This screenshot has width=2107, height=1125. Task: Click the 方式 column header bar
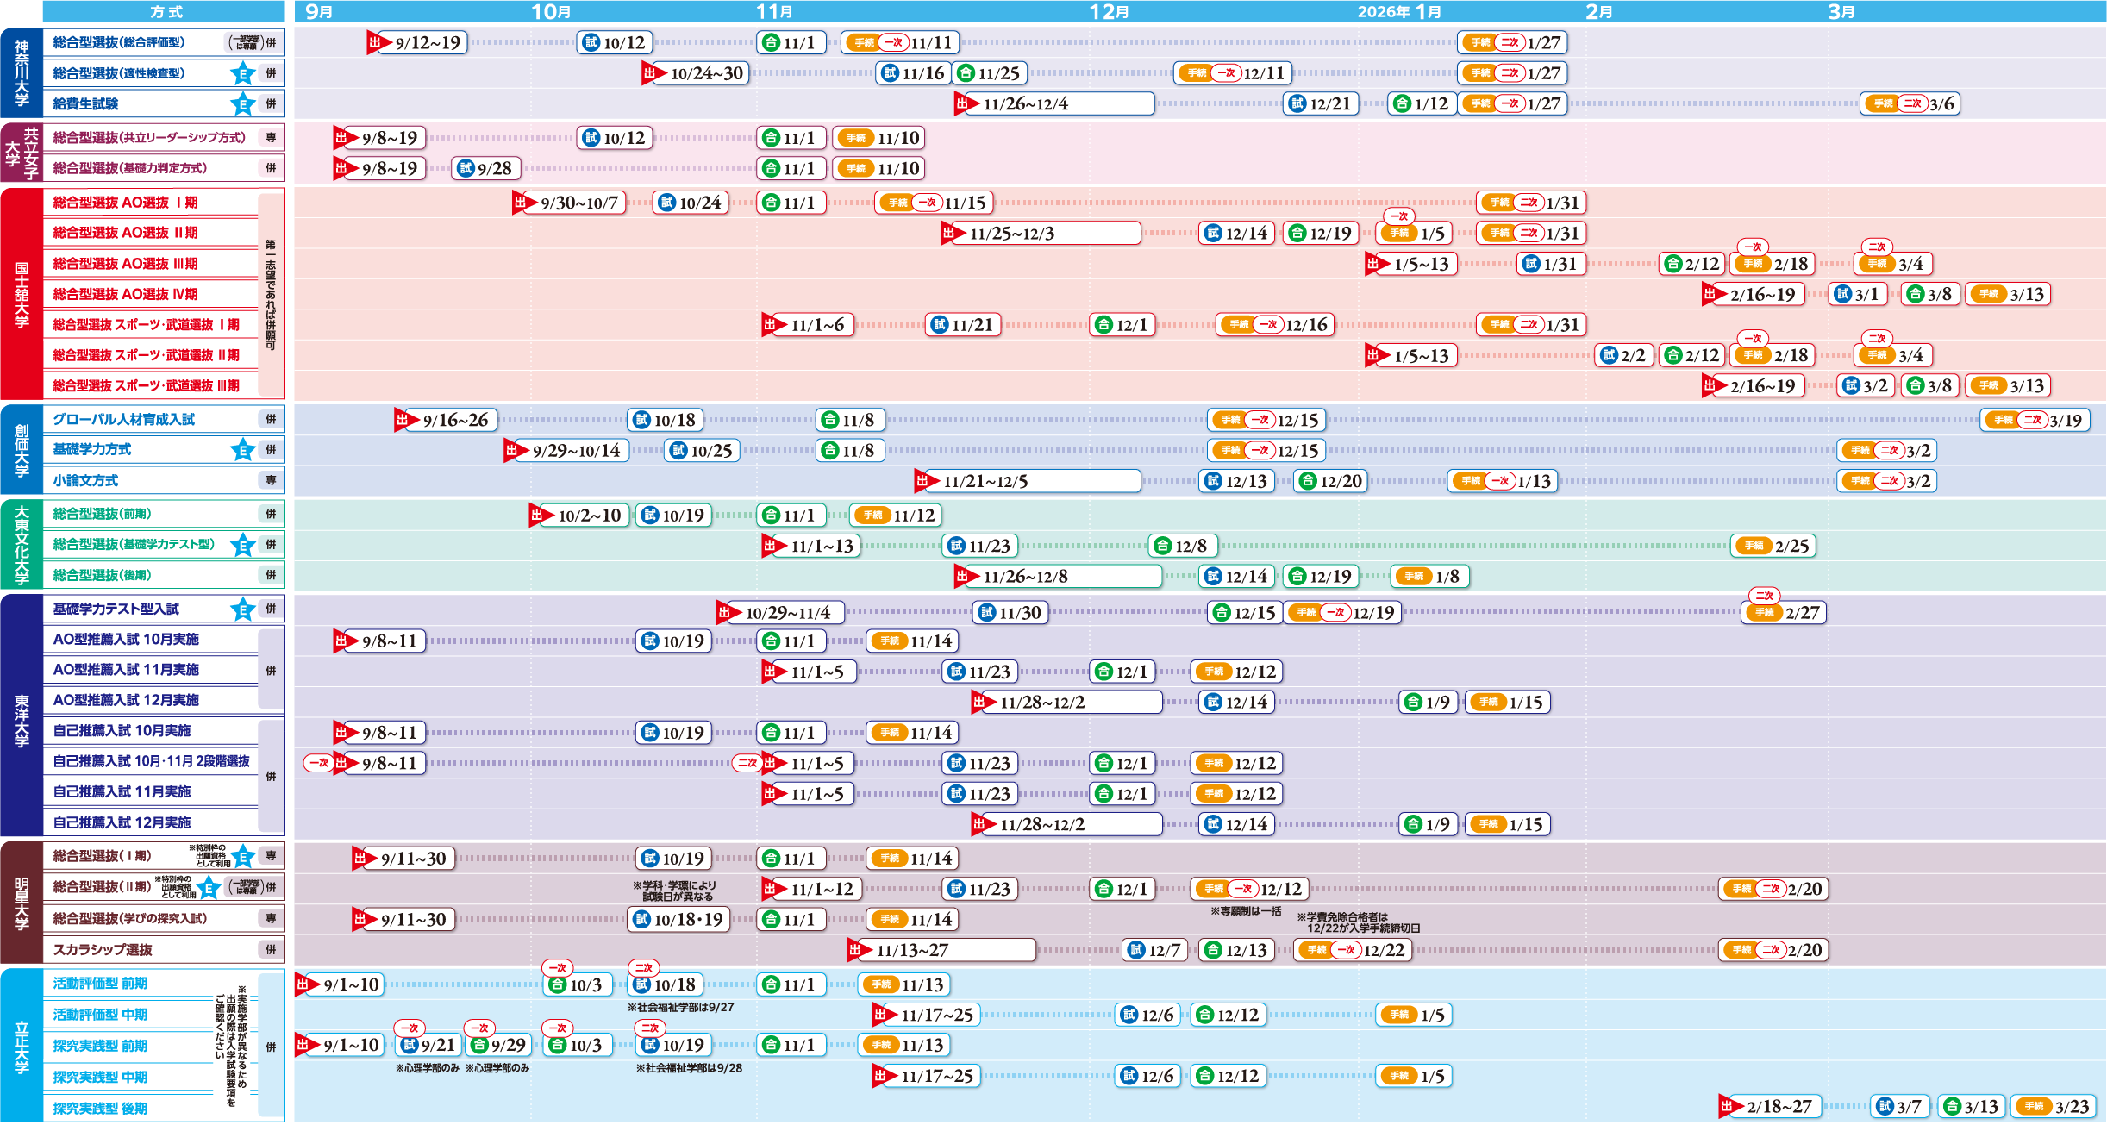(165, 11)
